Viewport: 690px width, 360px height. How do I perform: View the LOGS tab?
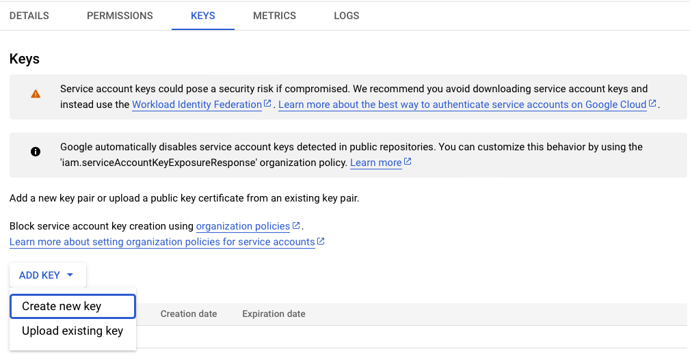[346, 16]
